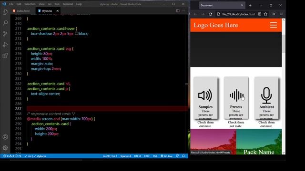Click the browser address bar URL

(x=238, y=14)
